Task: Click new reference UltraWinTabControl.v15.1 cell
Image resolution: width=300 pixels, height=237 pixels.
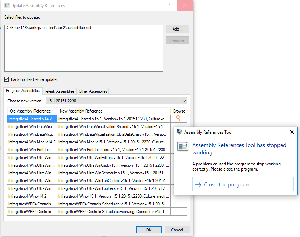Action: point(114,181)
